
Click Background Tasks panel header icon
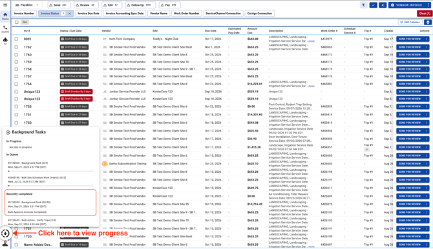coord(8,132)
